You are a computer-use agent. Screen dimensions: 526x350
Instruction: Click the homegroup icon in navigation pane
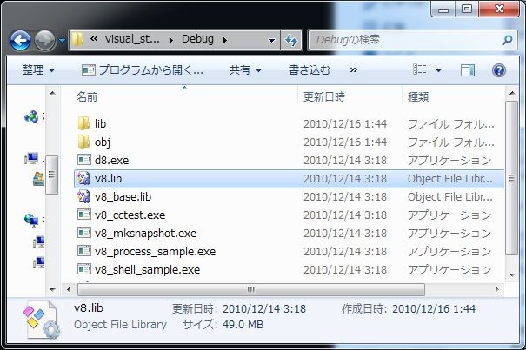tap(31, 117)
